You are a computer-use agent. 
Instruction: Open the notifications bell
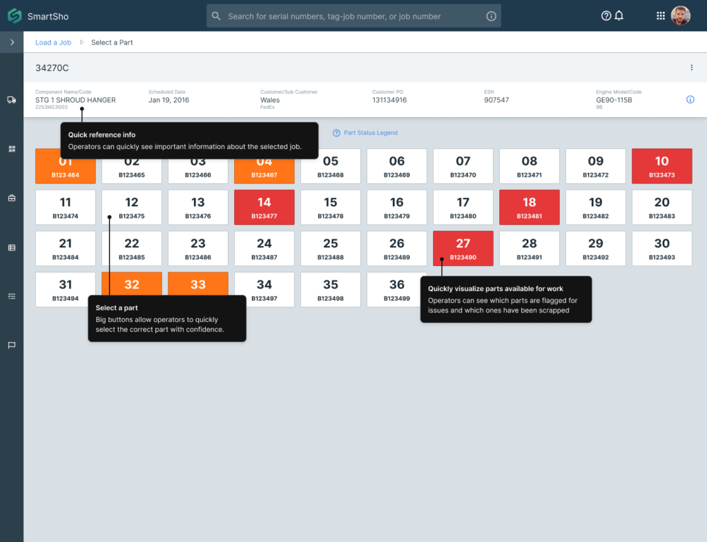click(619, 16)
